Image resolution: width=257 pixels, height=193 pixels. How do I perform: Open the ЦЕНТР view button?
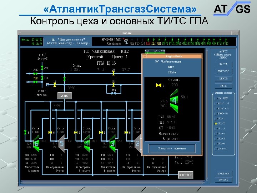coord(223,79)
